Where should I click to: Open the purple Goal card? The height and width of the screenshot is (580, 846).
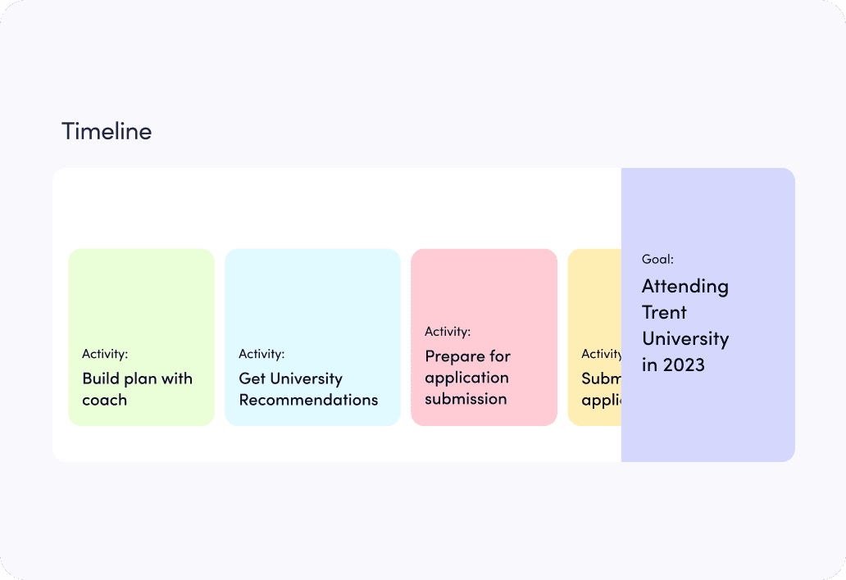click(708, 315)
